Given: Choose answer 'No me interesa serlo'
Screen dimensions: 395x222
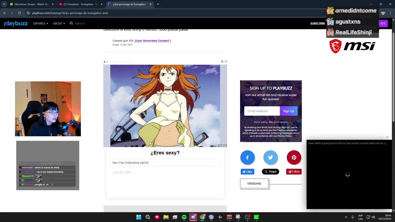Looking at the screenshot, I should point(165,162).
